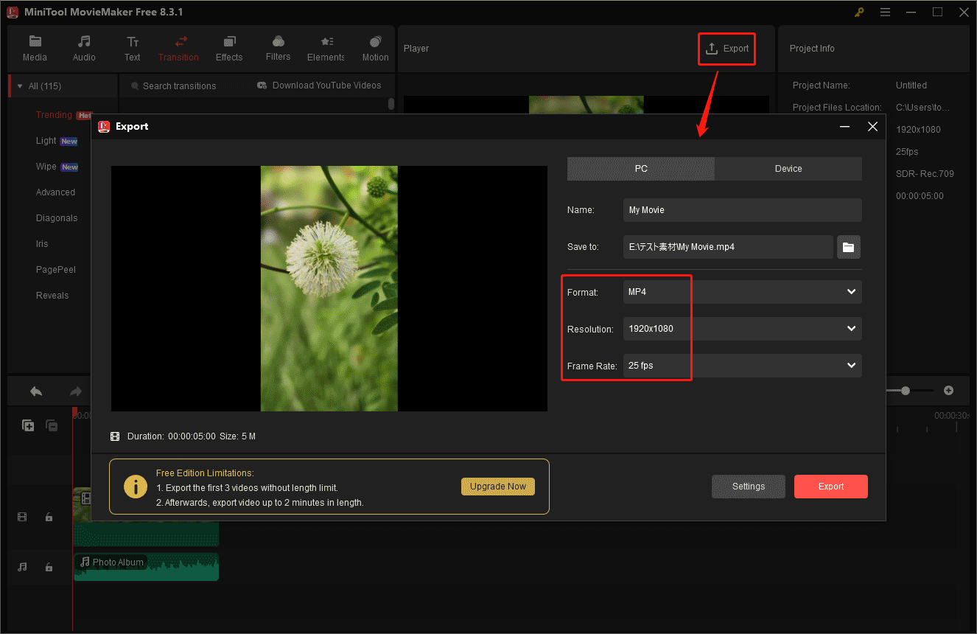Collapse the All (115) transitions category
The image size is (977, 634).
pos(20,86)
